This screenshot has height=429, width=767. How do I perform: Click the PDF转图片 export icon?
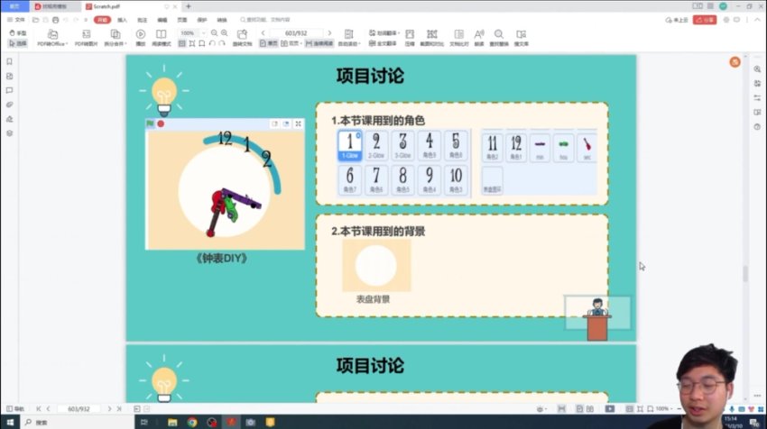pos(88,38)
